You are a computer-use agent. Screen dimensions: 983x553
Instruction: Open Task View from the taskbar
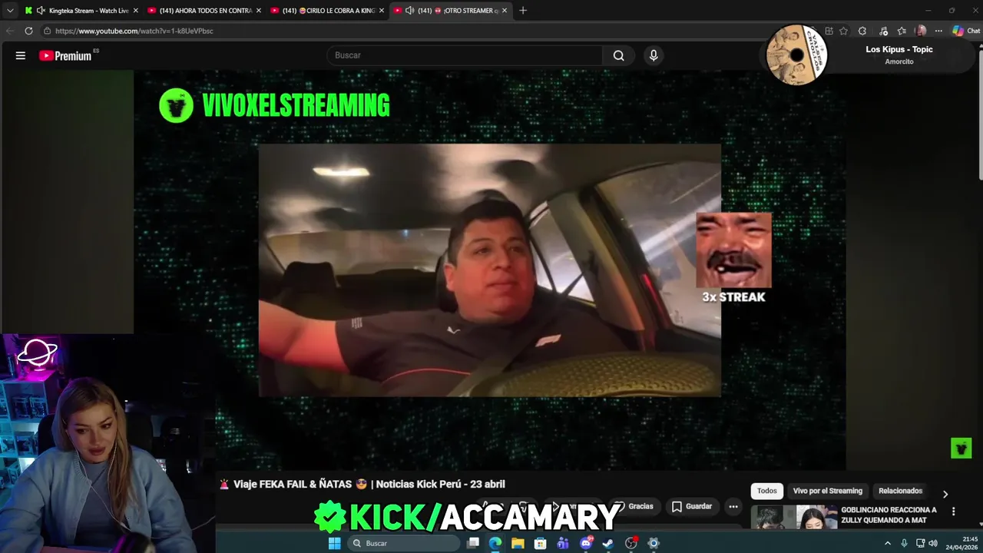473,543
